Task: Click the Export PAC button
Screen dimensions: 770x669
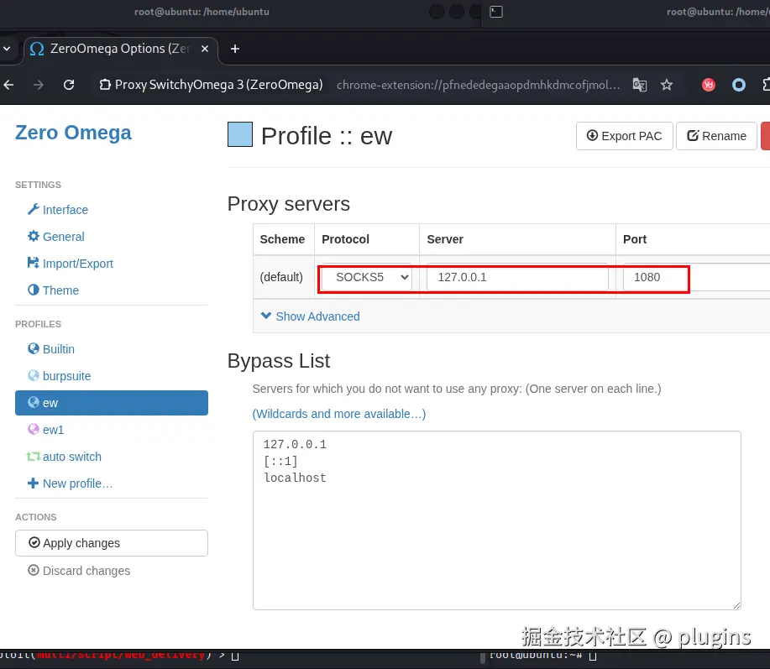Action: [x=624, y=136]
